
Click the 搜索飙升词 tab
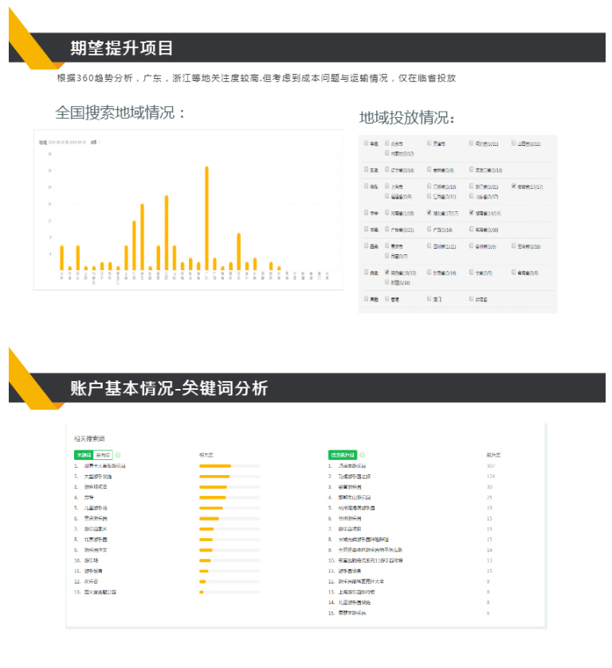343,454
